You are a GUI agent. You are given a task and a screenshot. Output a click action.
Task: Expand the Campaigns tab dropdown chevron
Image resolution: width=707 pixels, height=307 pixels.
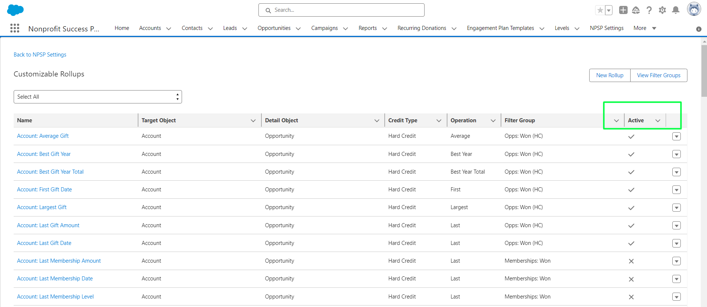(x=346, y=28)
